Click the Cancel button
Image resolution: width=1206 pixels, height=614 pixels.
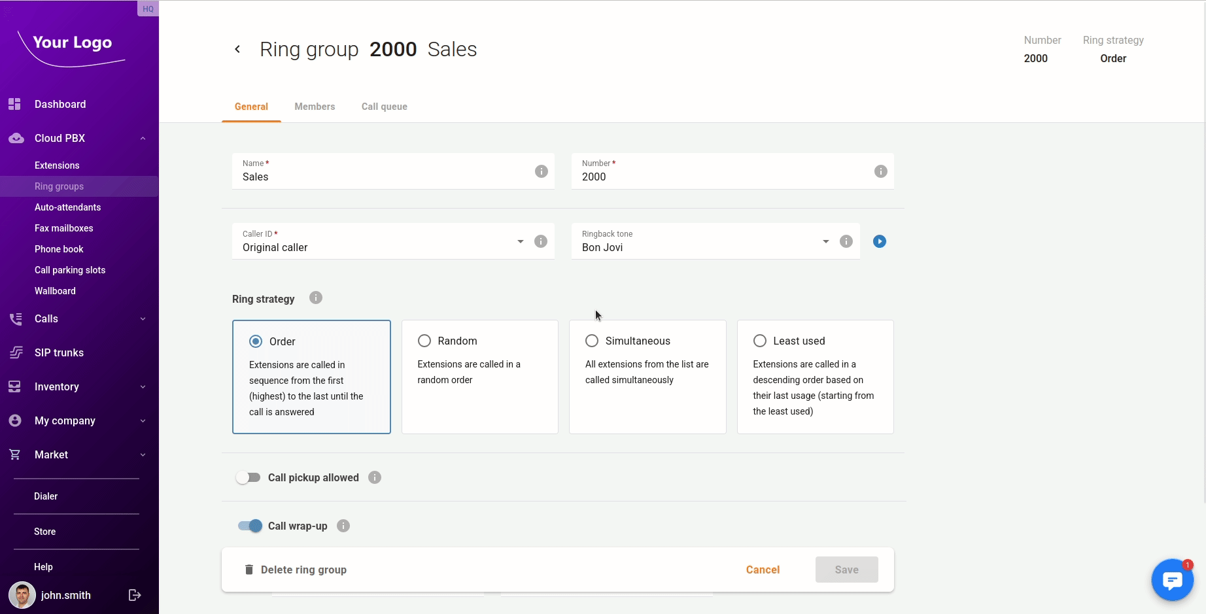763,570
